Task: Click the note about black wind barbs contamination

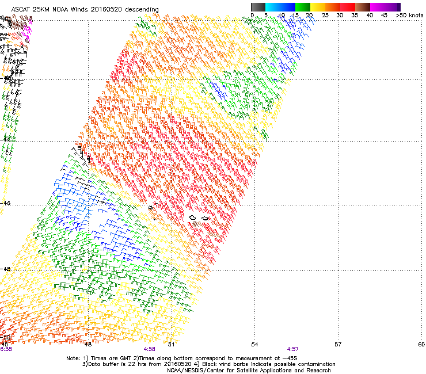Action: pos(265,364)
